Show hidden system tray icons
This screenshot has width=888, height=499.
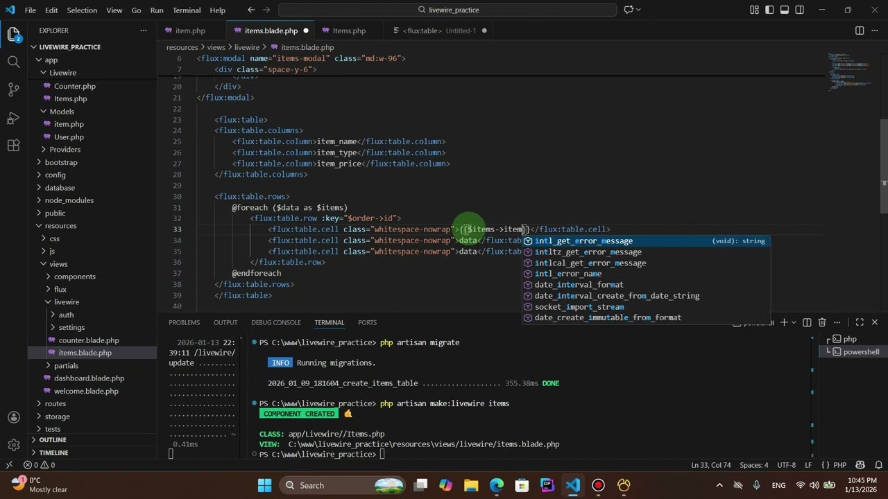click(719, 485)
